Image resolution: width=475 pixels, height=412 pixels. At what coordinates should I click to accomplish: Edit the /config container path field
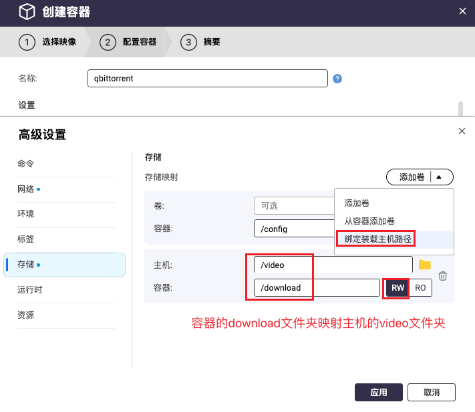294,229
